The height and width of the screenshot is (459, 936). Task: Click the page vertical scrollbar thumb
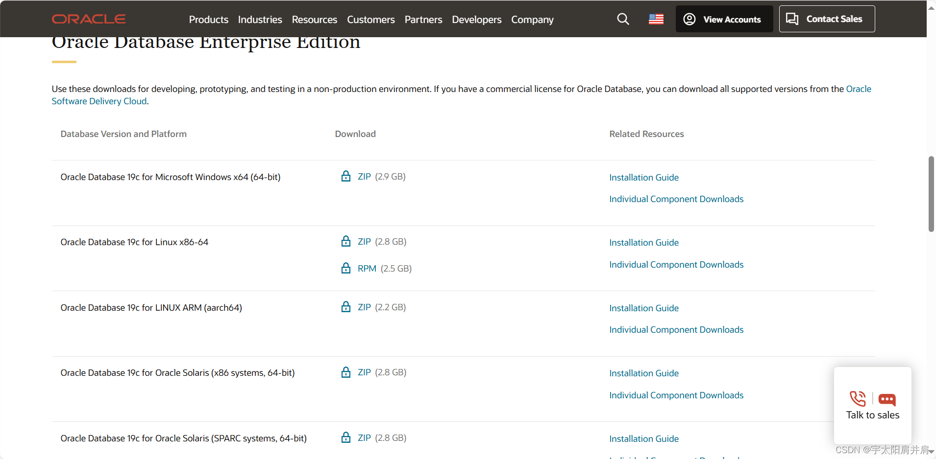(931, 194)
